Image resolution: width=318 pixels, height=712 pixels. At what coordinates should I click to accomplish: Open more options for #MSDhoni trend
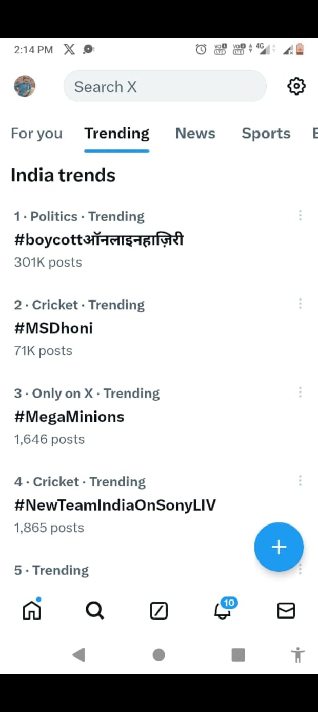click(x=300, y=304)
